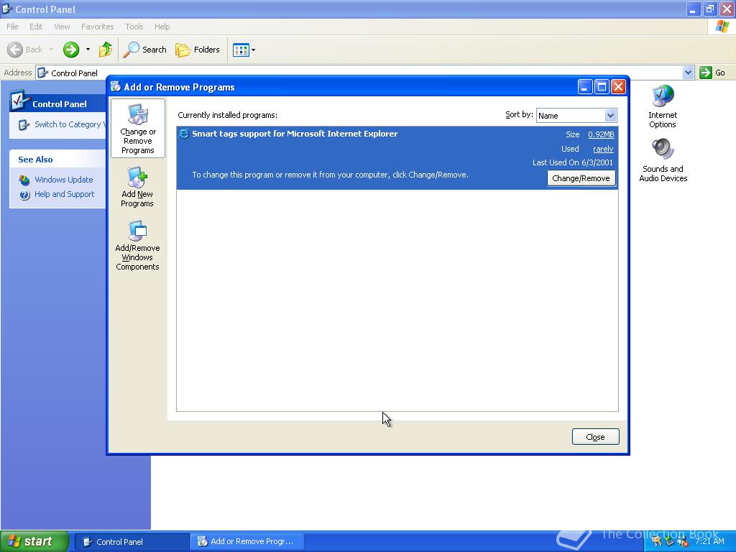Click the Control Panel window title icon
The width and height of the screenshot is (736, 552).
click(x=7, y=9)
